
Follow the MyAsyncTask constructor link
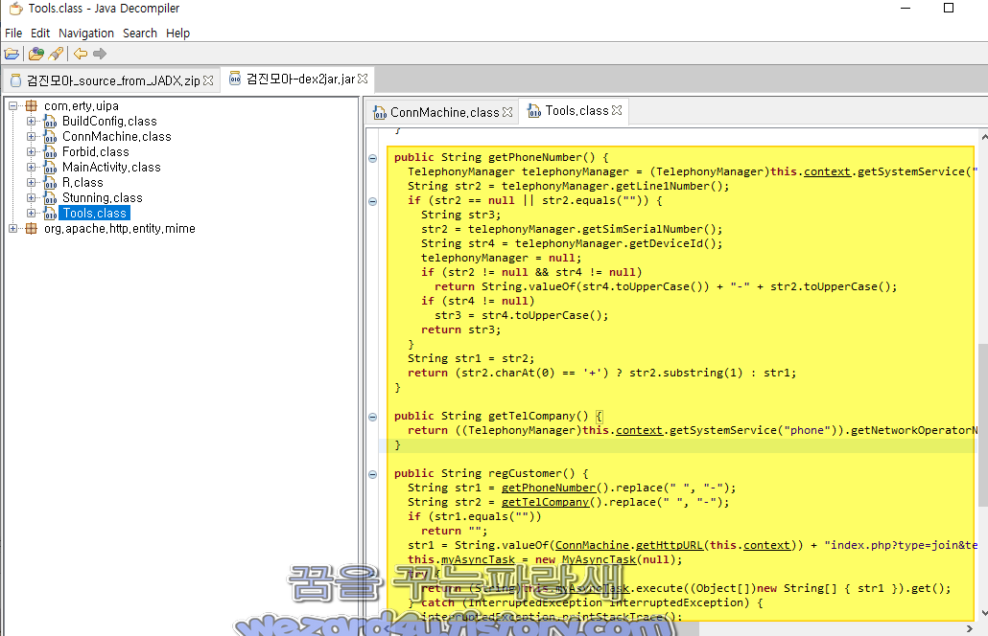click(x=599, y=559)
